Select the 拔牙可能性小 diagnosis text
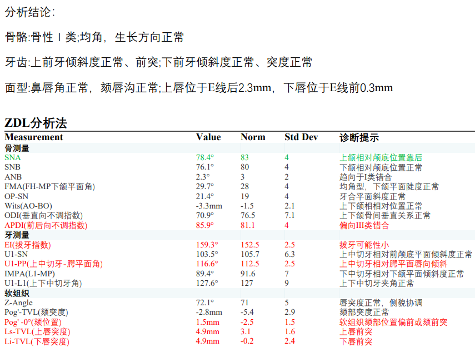 [364, 245]
